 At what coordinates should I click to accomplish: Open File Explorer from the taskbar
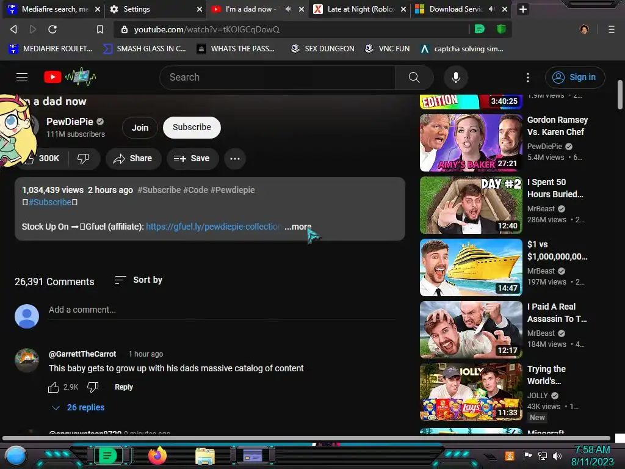coord(205,456)
